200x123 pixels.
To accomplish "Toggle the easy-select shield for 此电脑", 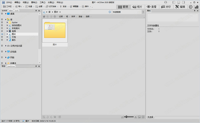I will 2,52.
